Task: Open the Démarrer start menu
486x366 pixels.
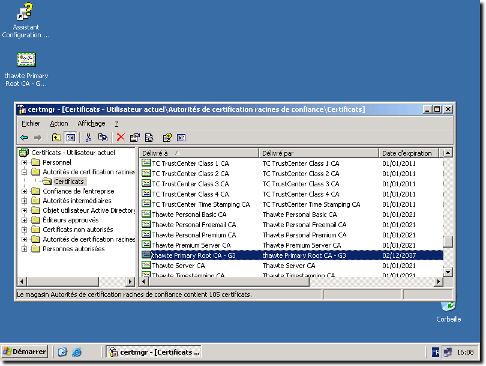Action: 25,352
